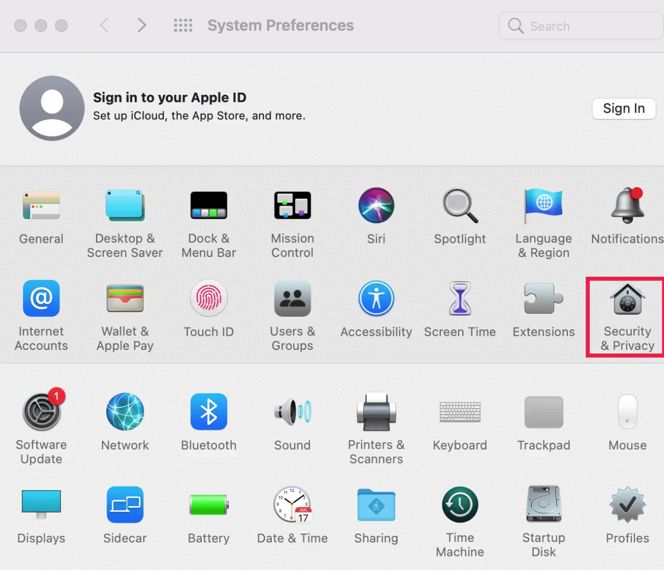This screenshot has width=664, height=570.
Task: Click the 'Set up iCloud' description text
Action: pyautogui.click(x=199, y=116)
